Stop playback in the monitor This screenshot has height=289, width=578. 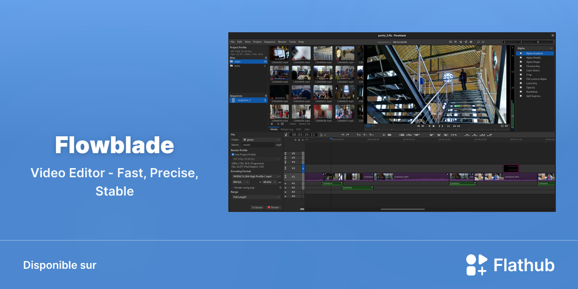[x=433, y=126]
